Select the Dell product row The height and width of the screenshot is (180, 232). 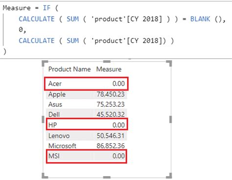pyautogui.click(x=86, y=114)
